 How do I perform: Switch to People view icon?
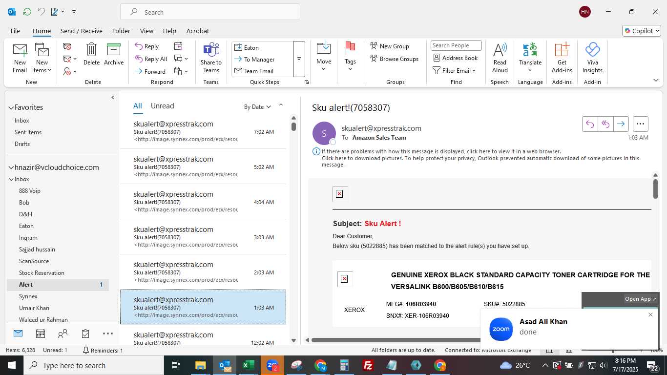click(x=63, y=333)
